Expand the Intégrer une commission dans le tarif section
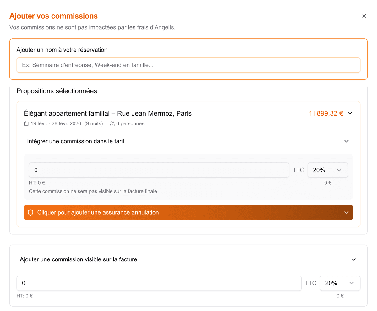 pyautogui.click(x=346, y=141)
